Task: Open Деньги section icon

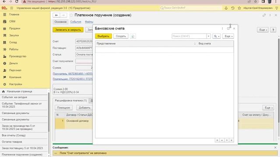Action: [5, 63]
